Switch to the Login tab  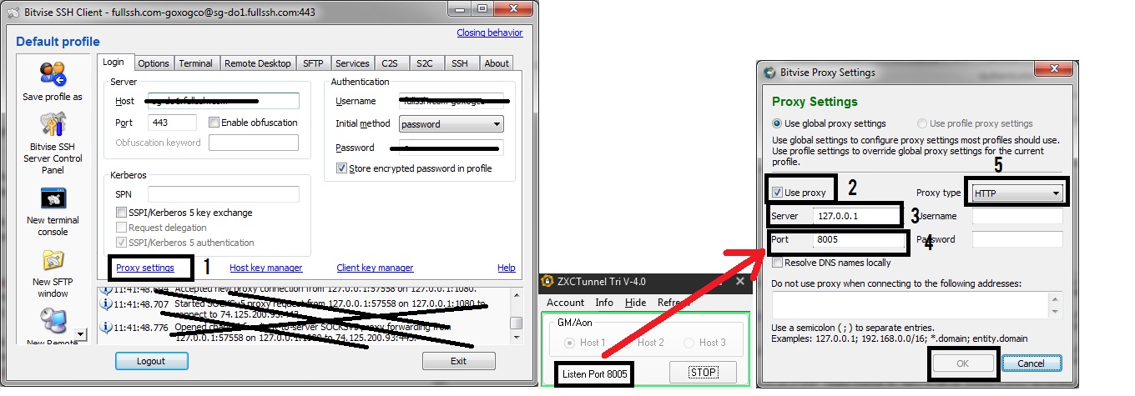pyautogui.click(x=113, y=63)
